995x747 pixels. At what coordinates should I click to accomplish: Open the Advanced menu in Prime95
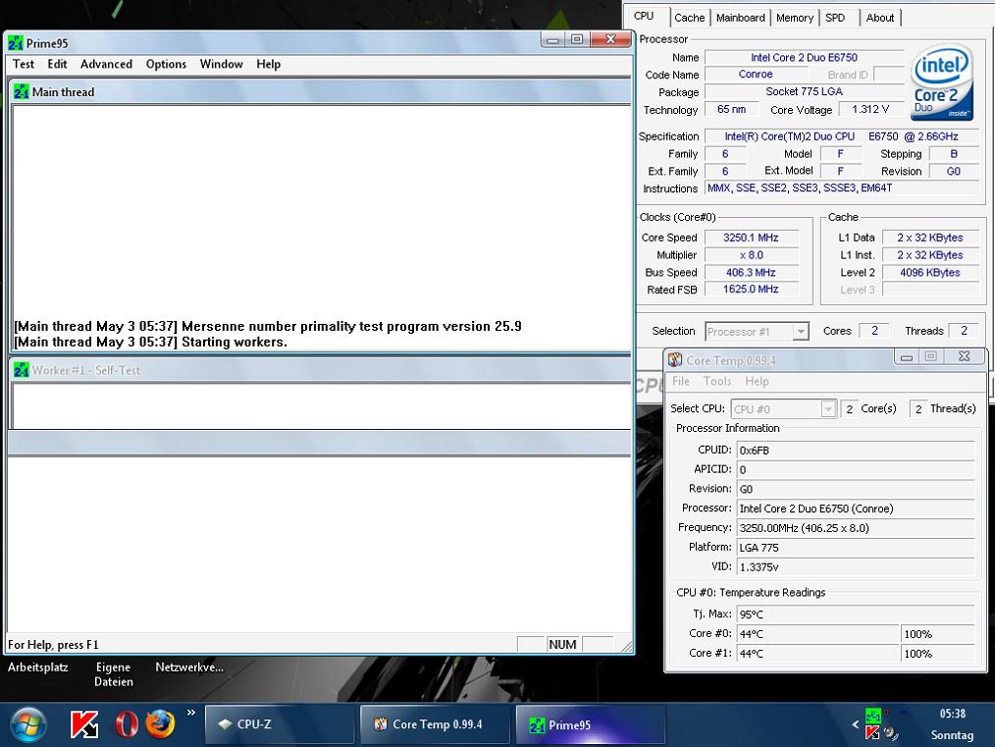[x=106, y=64]
